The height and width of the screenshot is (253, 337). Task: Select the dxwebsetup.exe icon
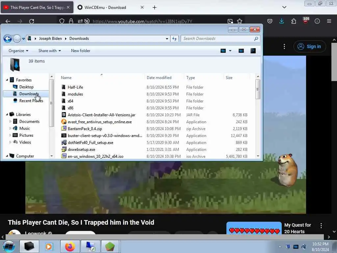[64, 149]
